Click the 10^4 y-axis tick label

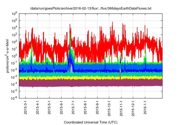[14, 28]
